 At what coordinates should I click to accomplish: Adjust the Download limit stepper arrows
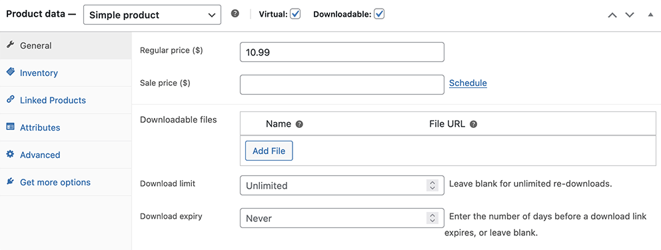(432, 185)
